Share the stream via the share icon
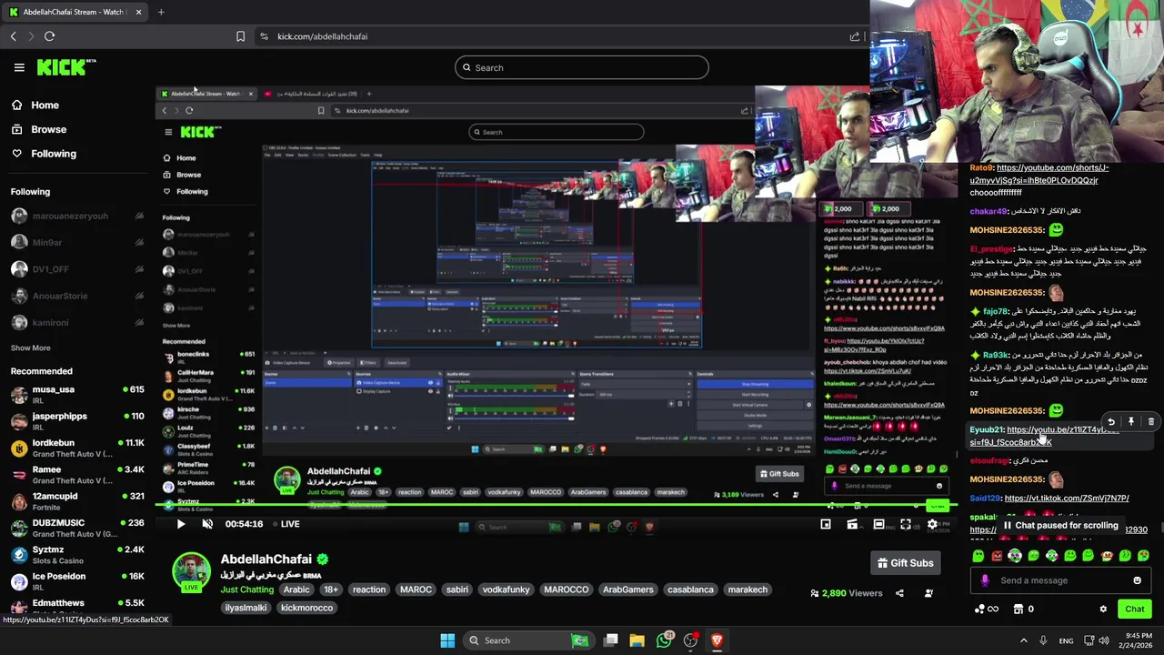The width and height of the screenshot is (1164, 655). click(x=899, y=593)
